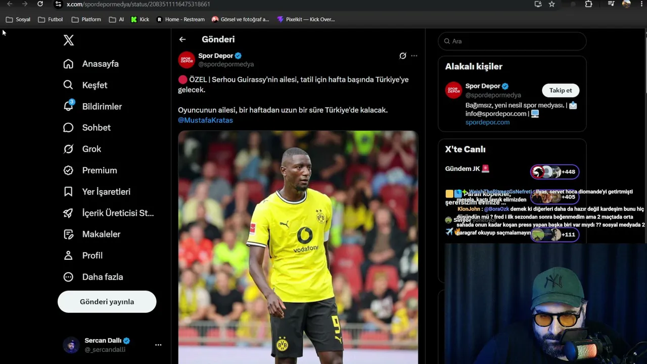Click the +111 listeners badge
Viewport: 647px width, 364px height.
(554, 235)
